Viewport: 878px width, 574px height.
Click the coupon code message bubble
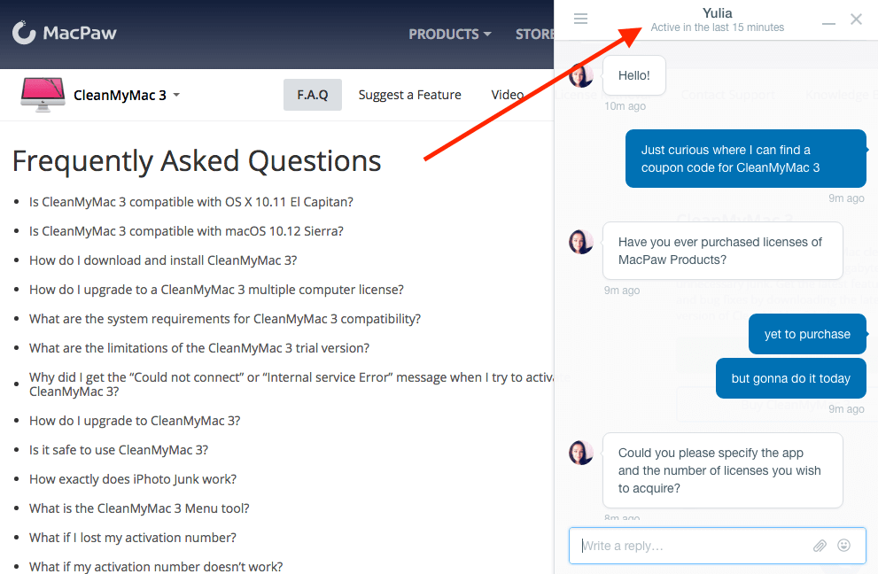point(746,159)
